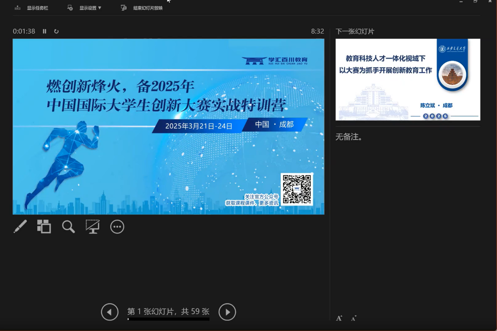Go to the previous slide arrow

click(x=110, y=312)
